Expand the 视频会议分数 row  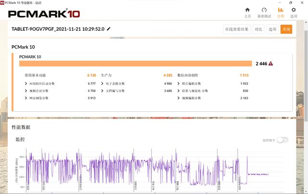[x=26, y=91]
